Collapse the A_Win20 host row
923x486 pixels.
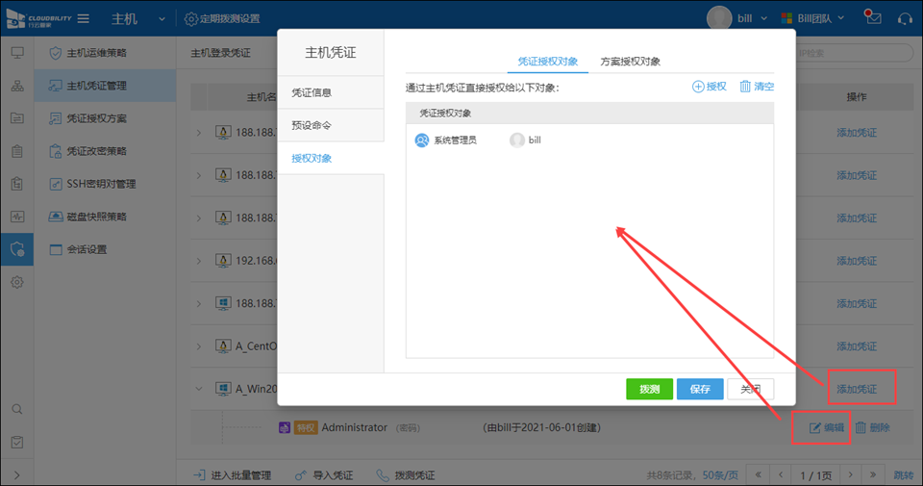(199, 390)
